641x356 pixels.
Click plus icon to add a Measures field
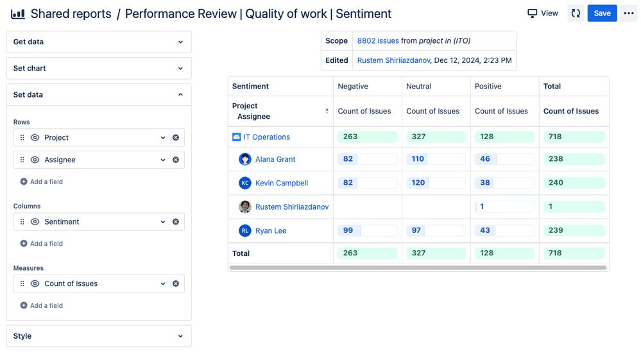24,306
